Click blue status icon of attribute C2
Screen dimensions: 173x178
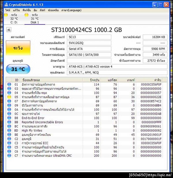(9, 139)
